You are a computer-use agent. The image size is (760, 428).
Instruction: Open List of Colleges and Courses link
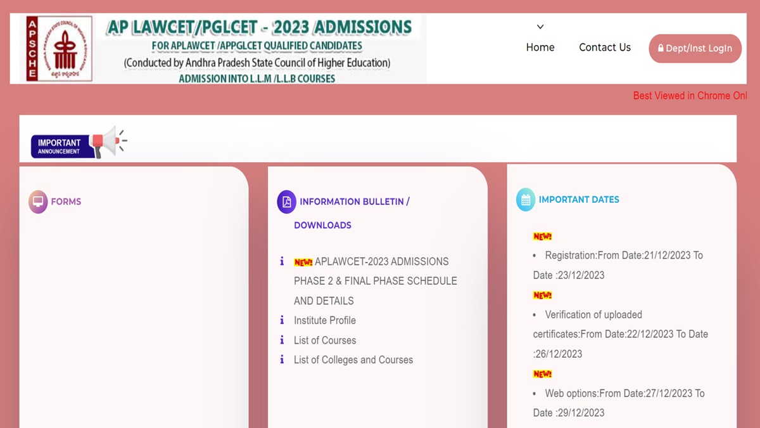coord(353,360)
